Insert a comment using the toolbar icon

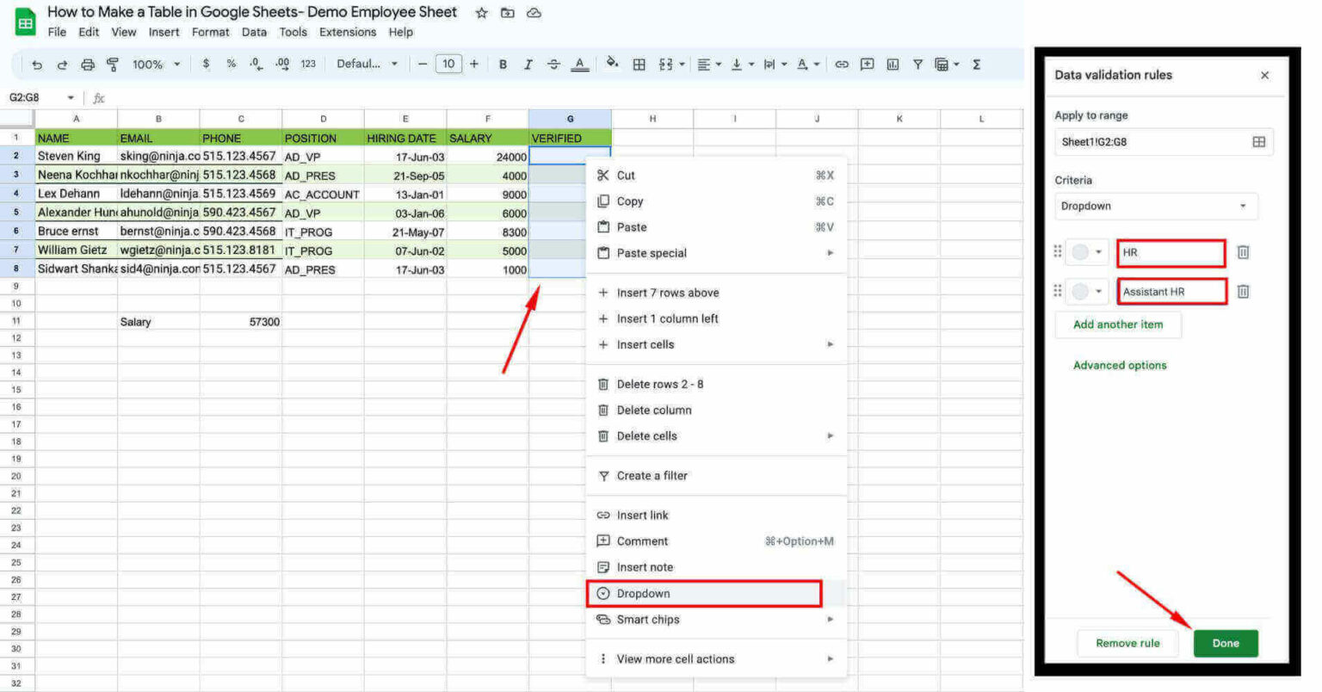click(x=868, y=64)
